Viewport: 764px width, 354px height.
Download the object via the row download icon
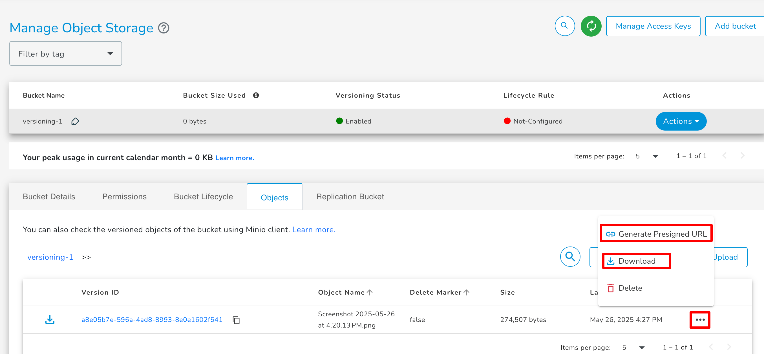coord(50,320)
